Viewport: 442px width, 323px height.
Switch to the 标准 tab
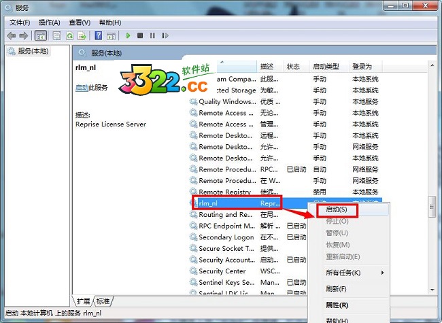point(103,301)
